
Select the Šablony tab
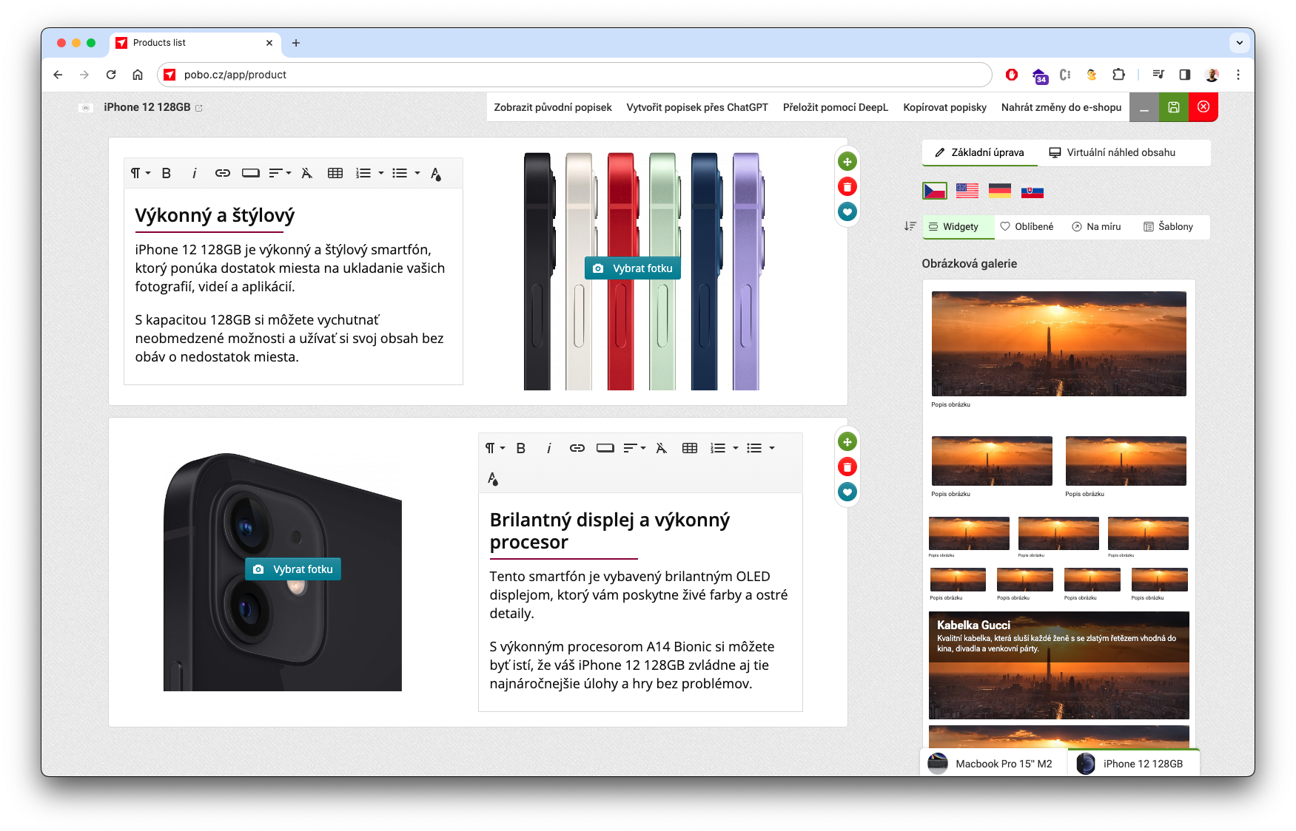[x=1168, y=226]
